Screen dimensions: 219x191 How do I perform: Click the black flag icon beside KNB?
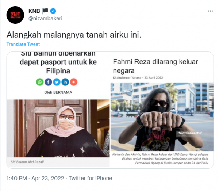pos(45,11)
